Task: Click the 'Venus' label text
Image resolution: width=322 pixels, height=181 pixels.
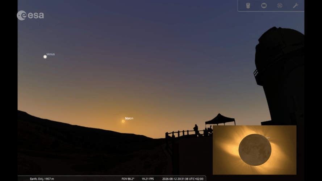Action: (50, 54)
